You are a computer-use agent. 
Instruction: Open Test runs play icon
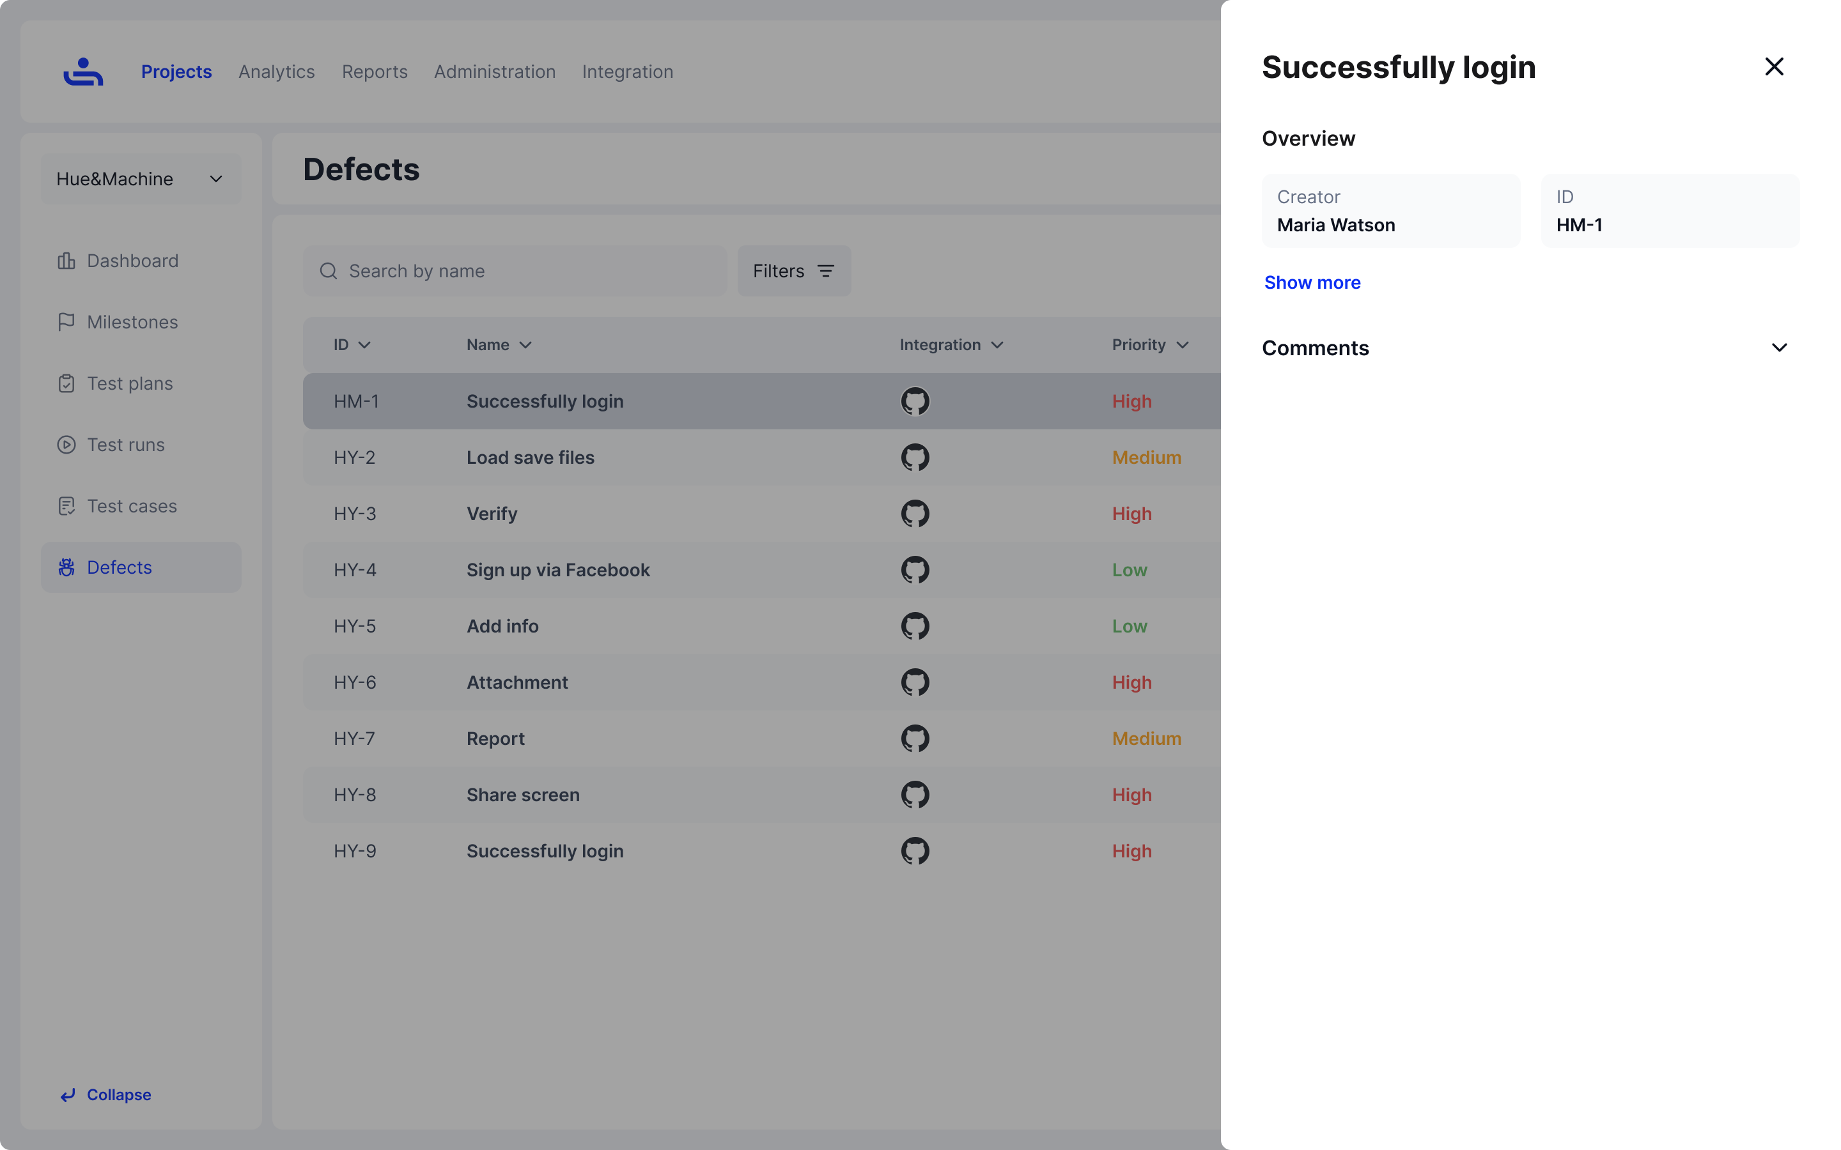pyautogui.click(x=66, y=445)
